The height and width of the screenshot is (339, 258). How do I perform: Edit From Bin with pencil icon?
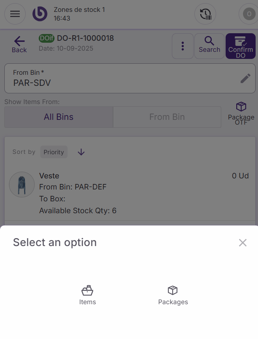click(x=245, y=78)
